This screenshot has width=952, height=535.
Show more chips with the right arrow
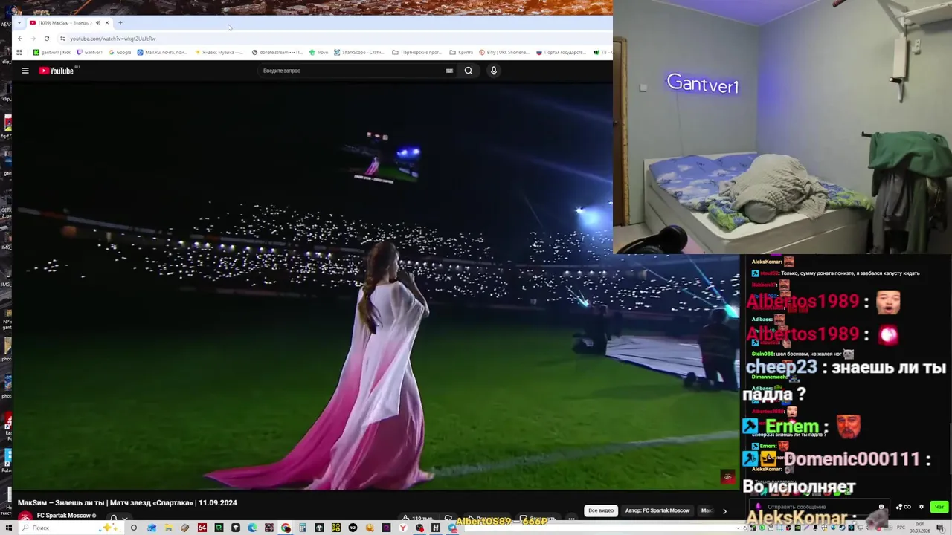(x=724, y=511)
